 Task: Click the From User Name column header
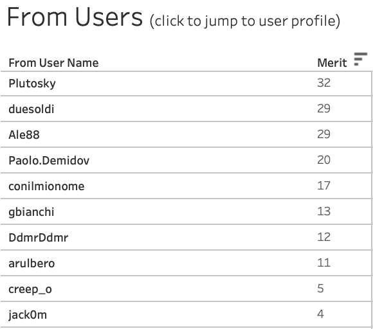[53, 63]
